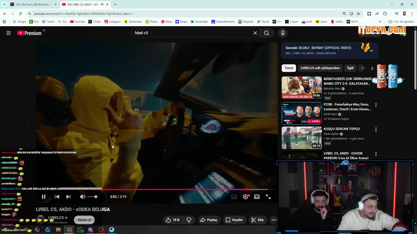Image resolution: width=417 pixels, height=234 pixels.
Task: Create a clip with Klip button
Action: click(257, 220)
